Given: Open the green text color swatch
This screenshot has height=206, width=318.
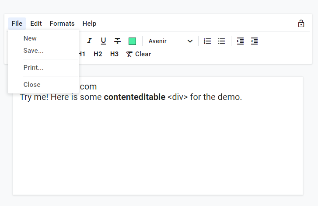Looking at the screenshot, I should pos(132,41).
